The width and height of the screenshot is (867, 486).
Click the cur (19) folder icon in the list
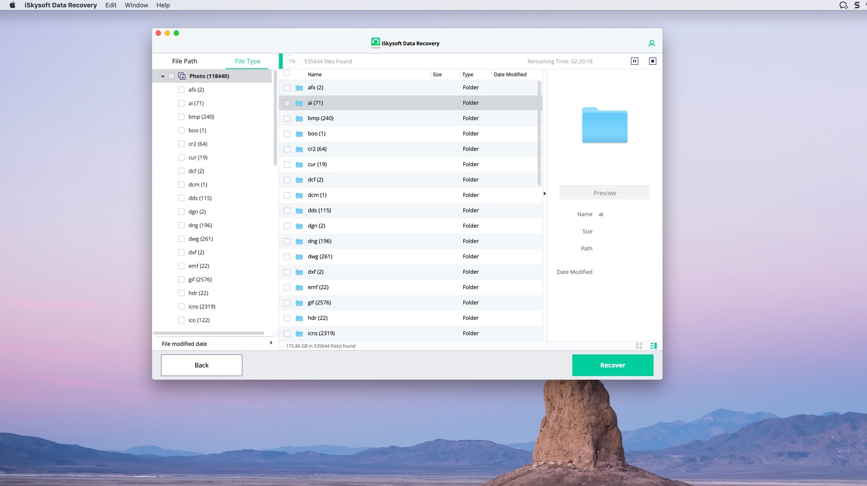(299, 165)
